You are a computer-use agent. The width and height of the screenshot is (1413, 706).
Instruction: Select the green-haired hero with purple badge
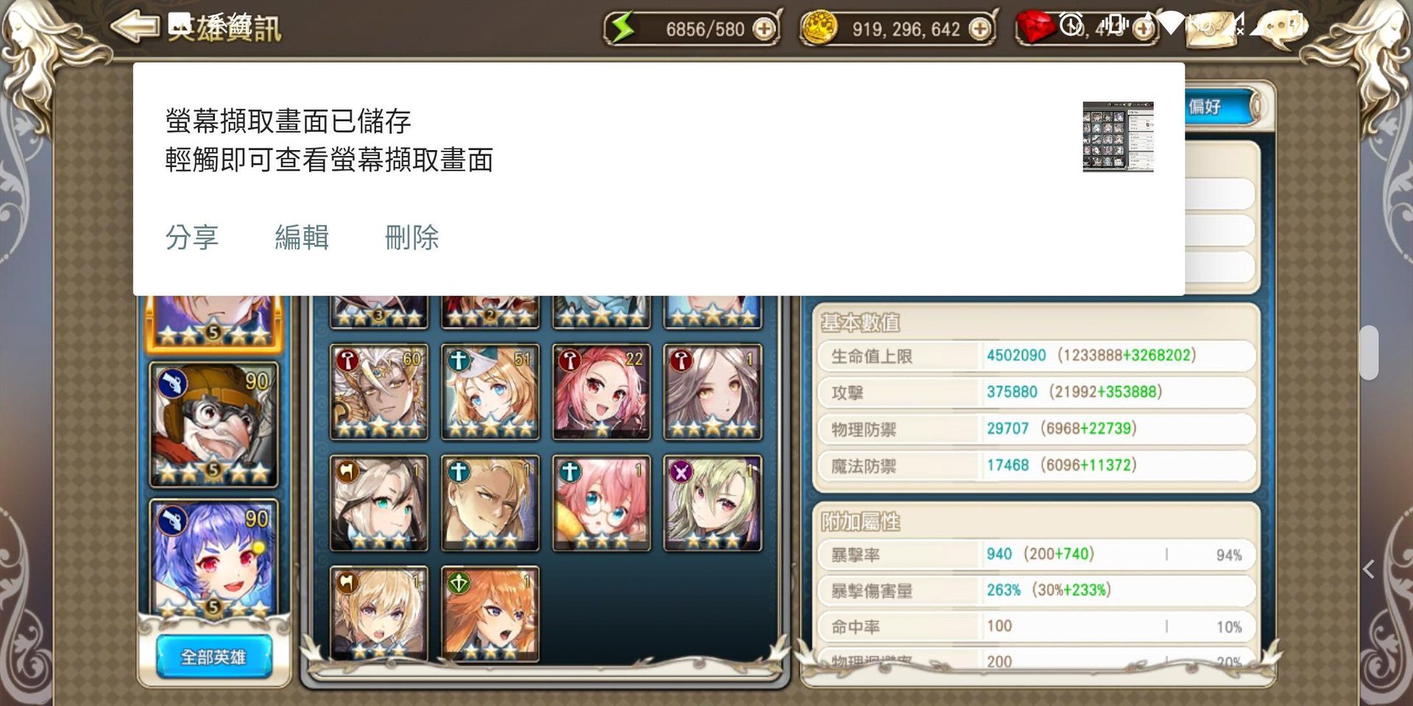point(712,503)
